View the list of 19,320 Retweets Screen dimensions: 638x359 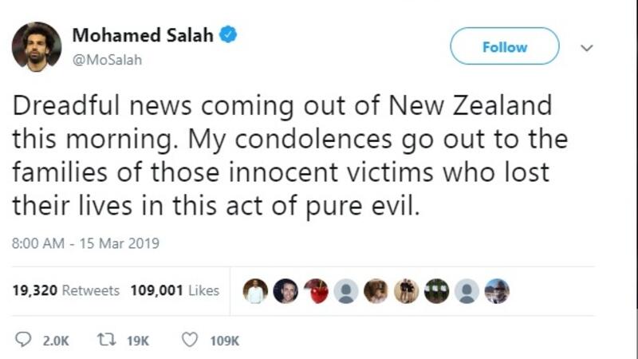pyautogui.click(x=66, y=290)
